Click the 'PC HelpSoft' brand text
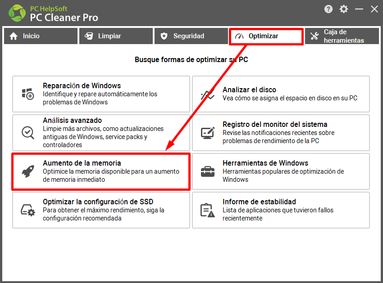The width and height of the screenshot is (383, 283). 49,9
